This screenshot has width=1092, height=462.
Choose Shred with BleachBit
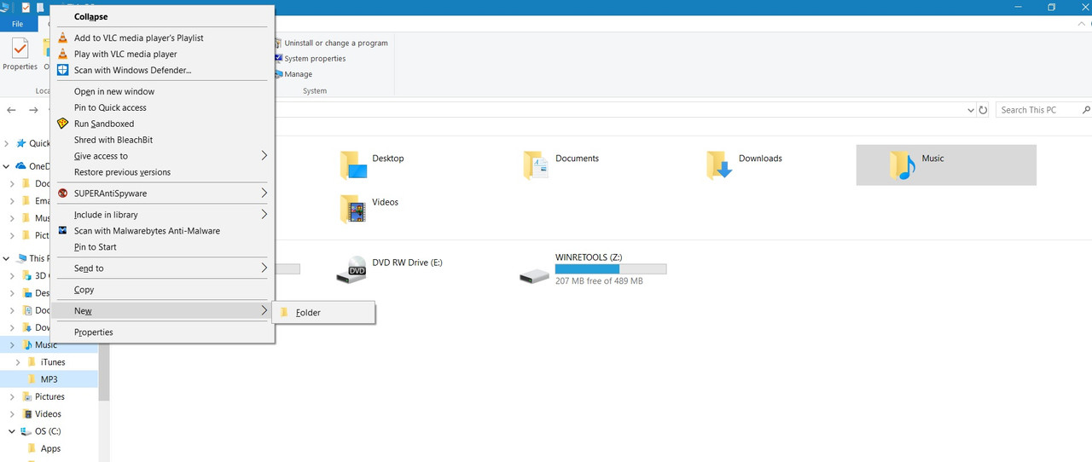pyautogui.click(x=162, y=140)
